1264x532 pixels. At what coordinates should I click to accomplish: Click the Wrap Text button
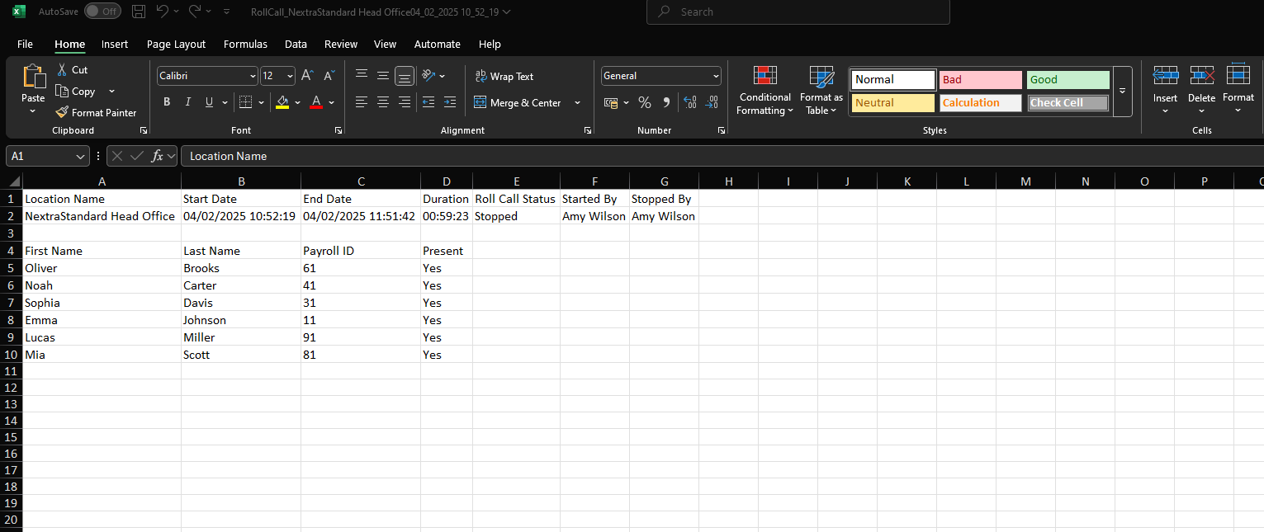[x=504, y=77]
